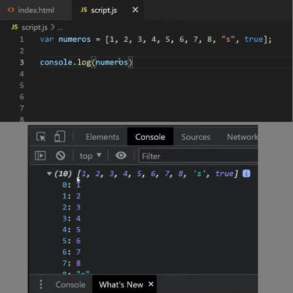Select the 0: 1 array entry

(x=71, y=185)
